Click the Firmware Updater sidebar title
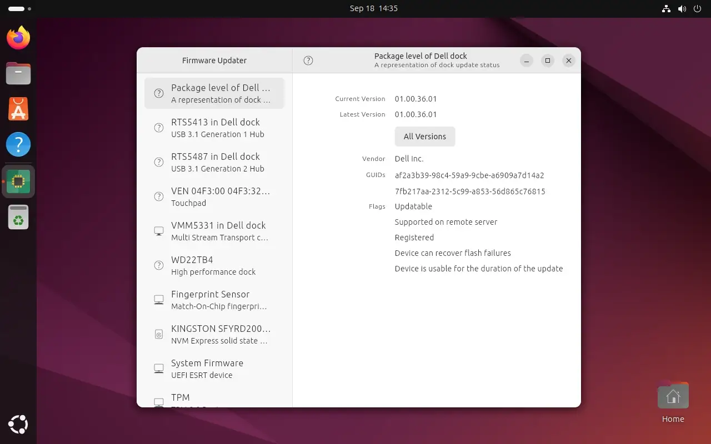Image resolution: width=711 pixels, height=444 pixels. point(214,60)
